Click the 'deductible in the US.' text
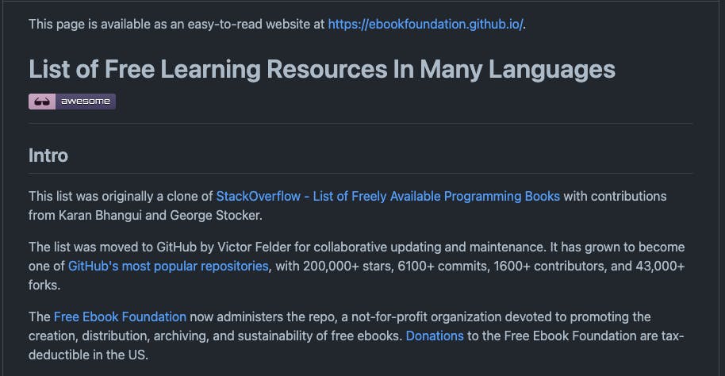Image resolution: width=725 pixels, height=376 pixels. (x=88, y=355)
